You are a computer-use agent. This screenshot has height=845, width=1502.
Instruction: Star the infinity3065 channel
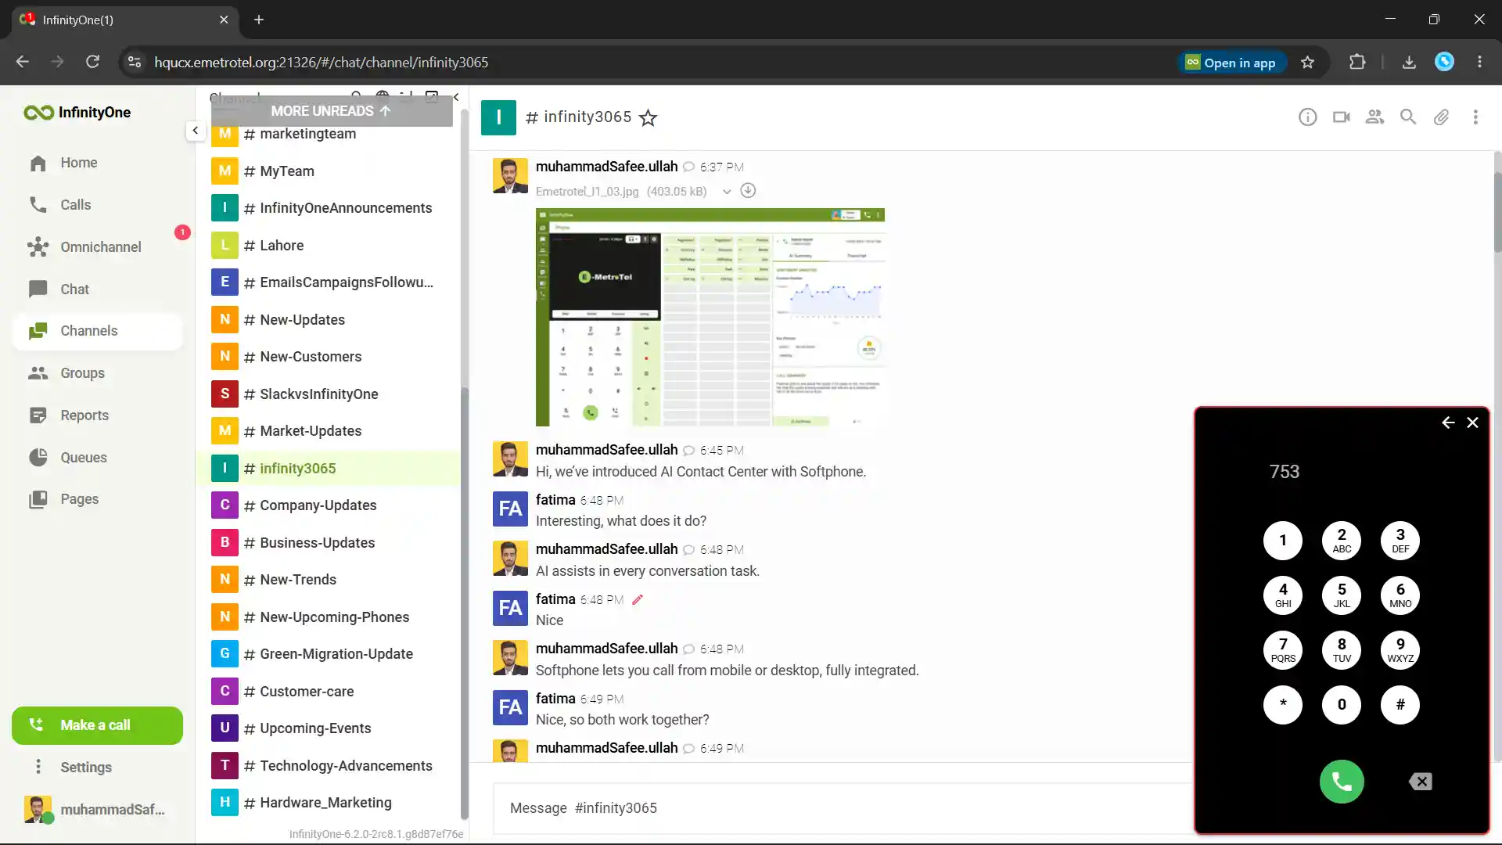point(648,118)
